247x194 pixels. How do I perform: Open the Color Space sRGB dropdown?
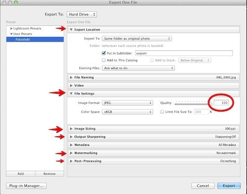(x=127, y=112)
